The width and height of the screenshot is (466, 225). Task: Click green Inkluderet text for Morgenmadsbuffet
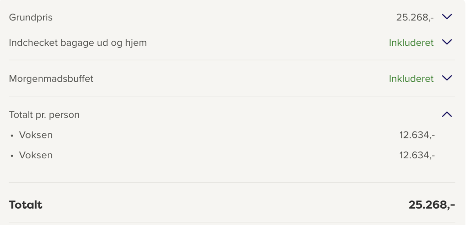(x=411, y=79)
